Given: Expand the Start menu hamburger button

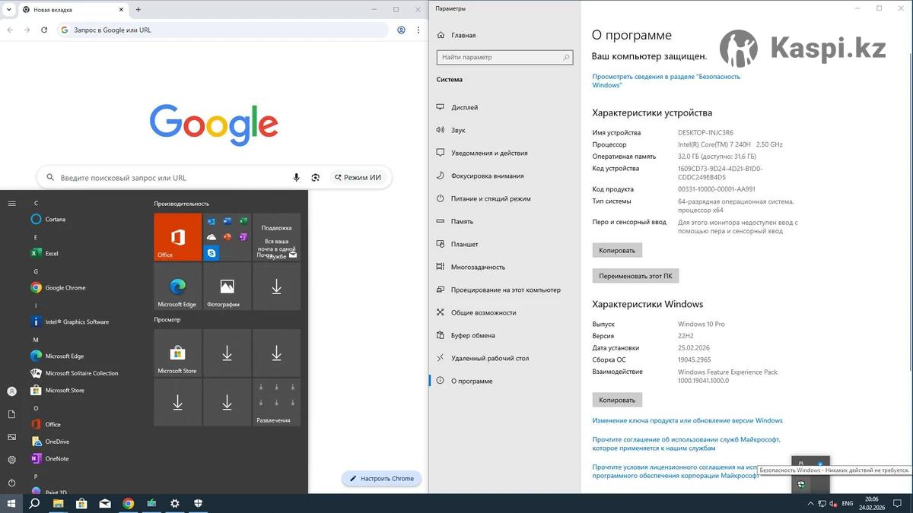Looking at the screenshot, I should click(x=11, y=204).
